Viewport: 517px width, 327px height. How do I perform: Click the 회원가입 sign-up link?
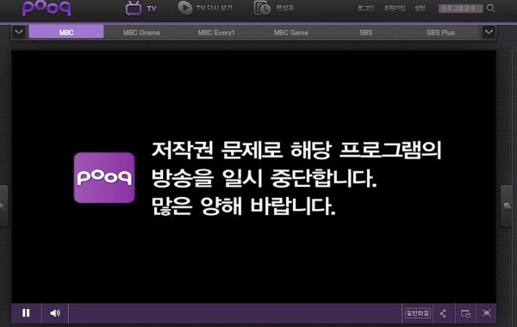[395, 8]
